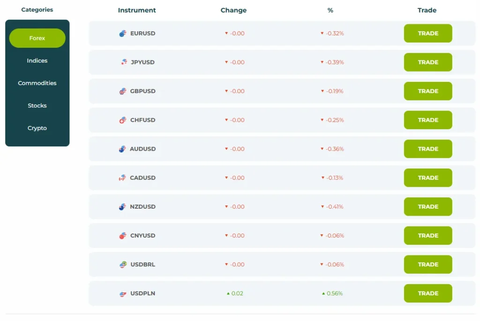The width and height of the screenshot is (480, 321).
Task: Click TRADE for GBPUSD
Action: (427, 91)
